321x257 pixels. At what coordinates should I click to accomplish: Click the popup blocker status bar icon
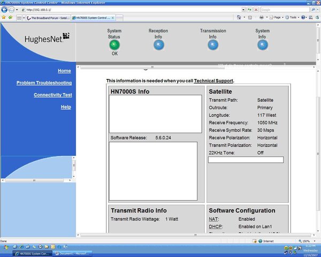pos(255,241)
